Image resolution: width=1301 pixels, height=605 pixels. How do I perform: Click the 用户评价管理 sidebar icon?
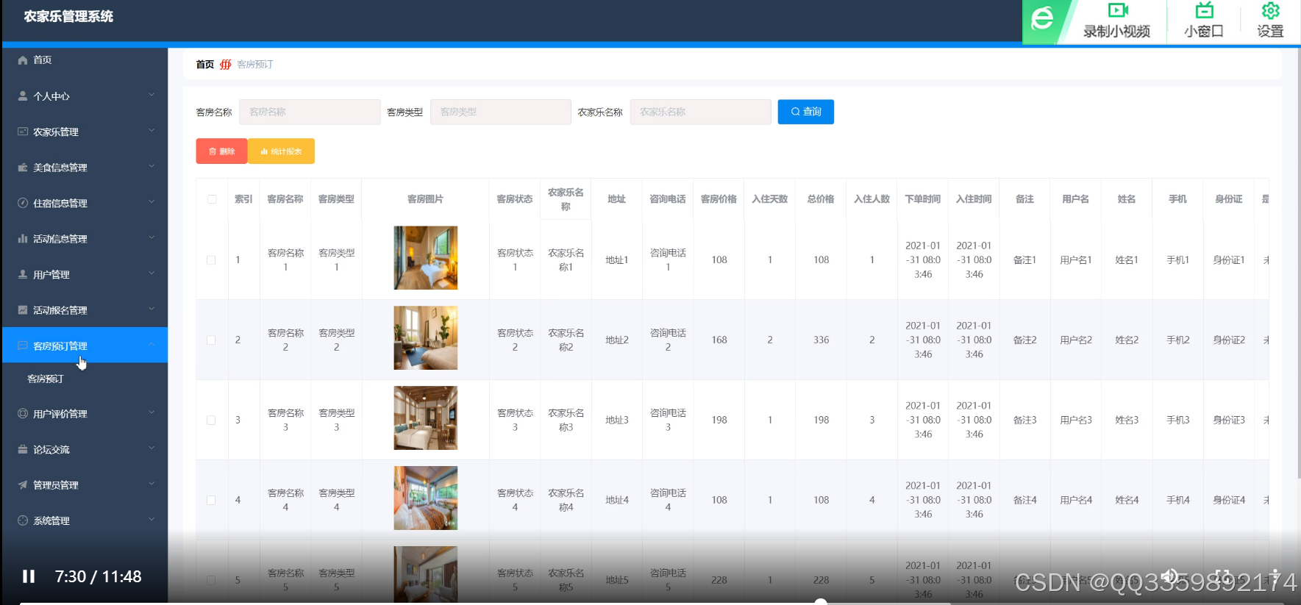click(x=23, y=414)
